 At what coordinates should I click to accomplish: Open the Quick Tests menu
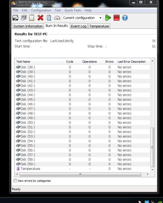pyautogui.click(x=73, y=10)
